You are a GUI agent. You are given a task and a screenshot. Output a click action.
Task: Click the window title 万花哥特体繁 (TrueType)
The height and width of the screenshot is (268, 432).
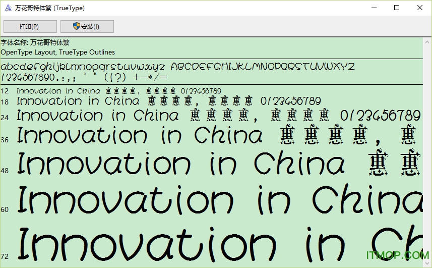pyautogui.click(x=50, y=8)
